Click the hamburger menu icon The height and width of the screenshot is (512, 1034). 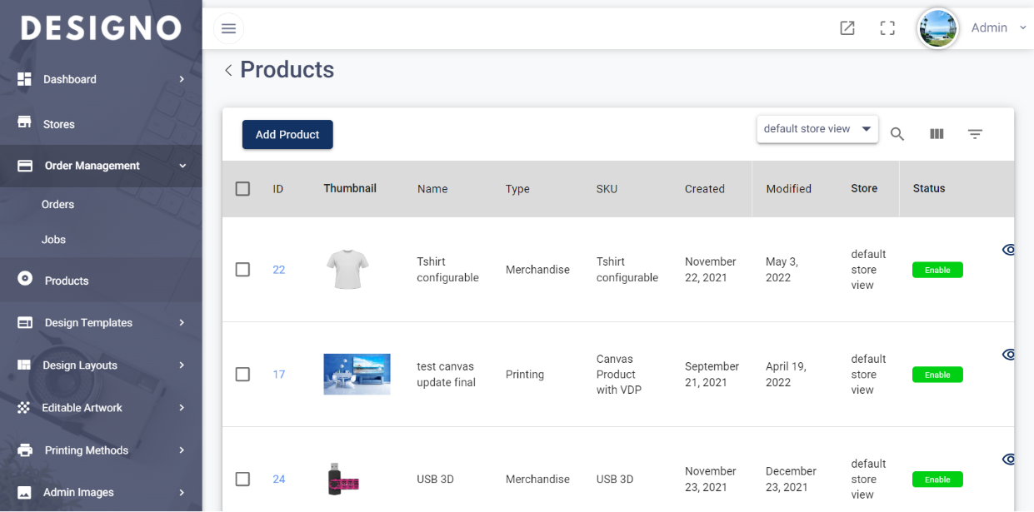[x=228, y=29]
